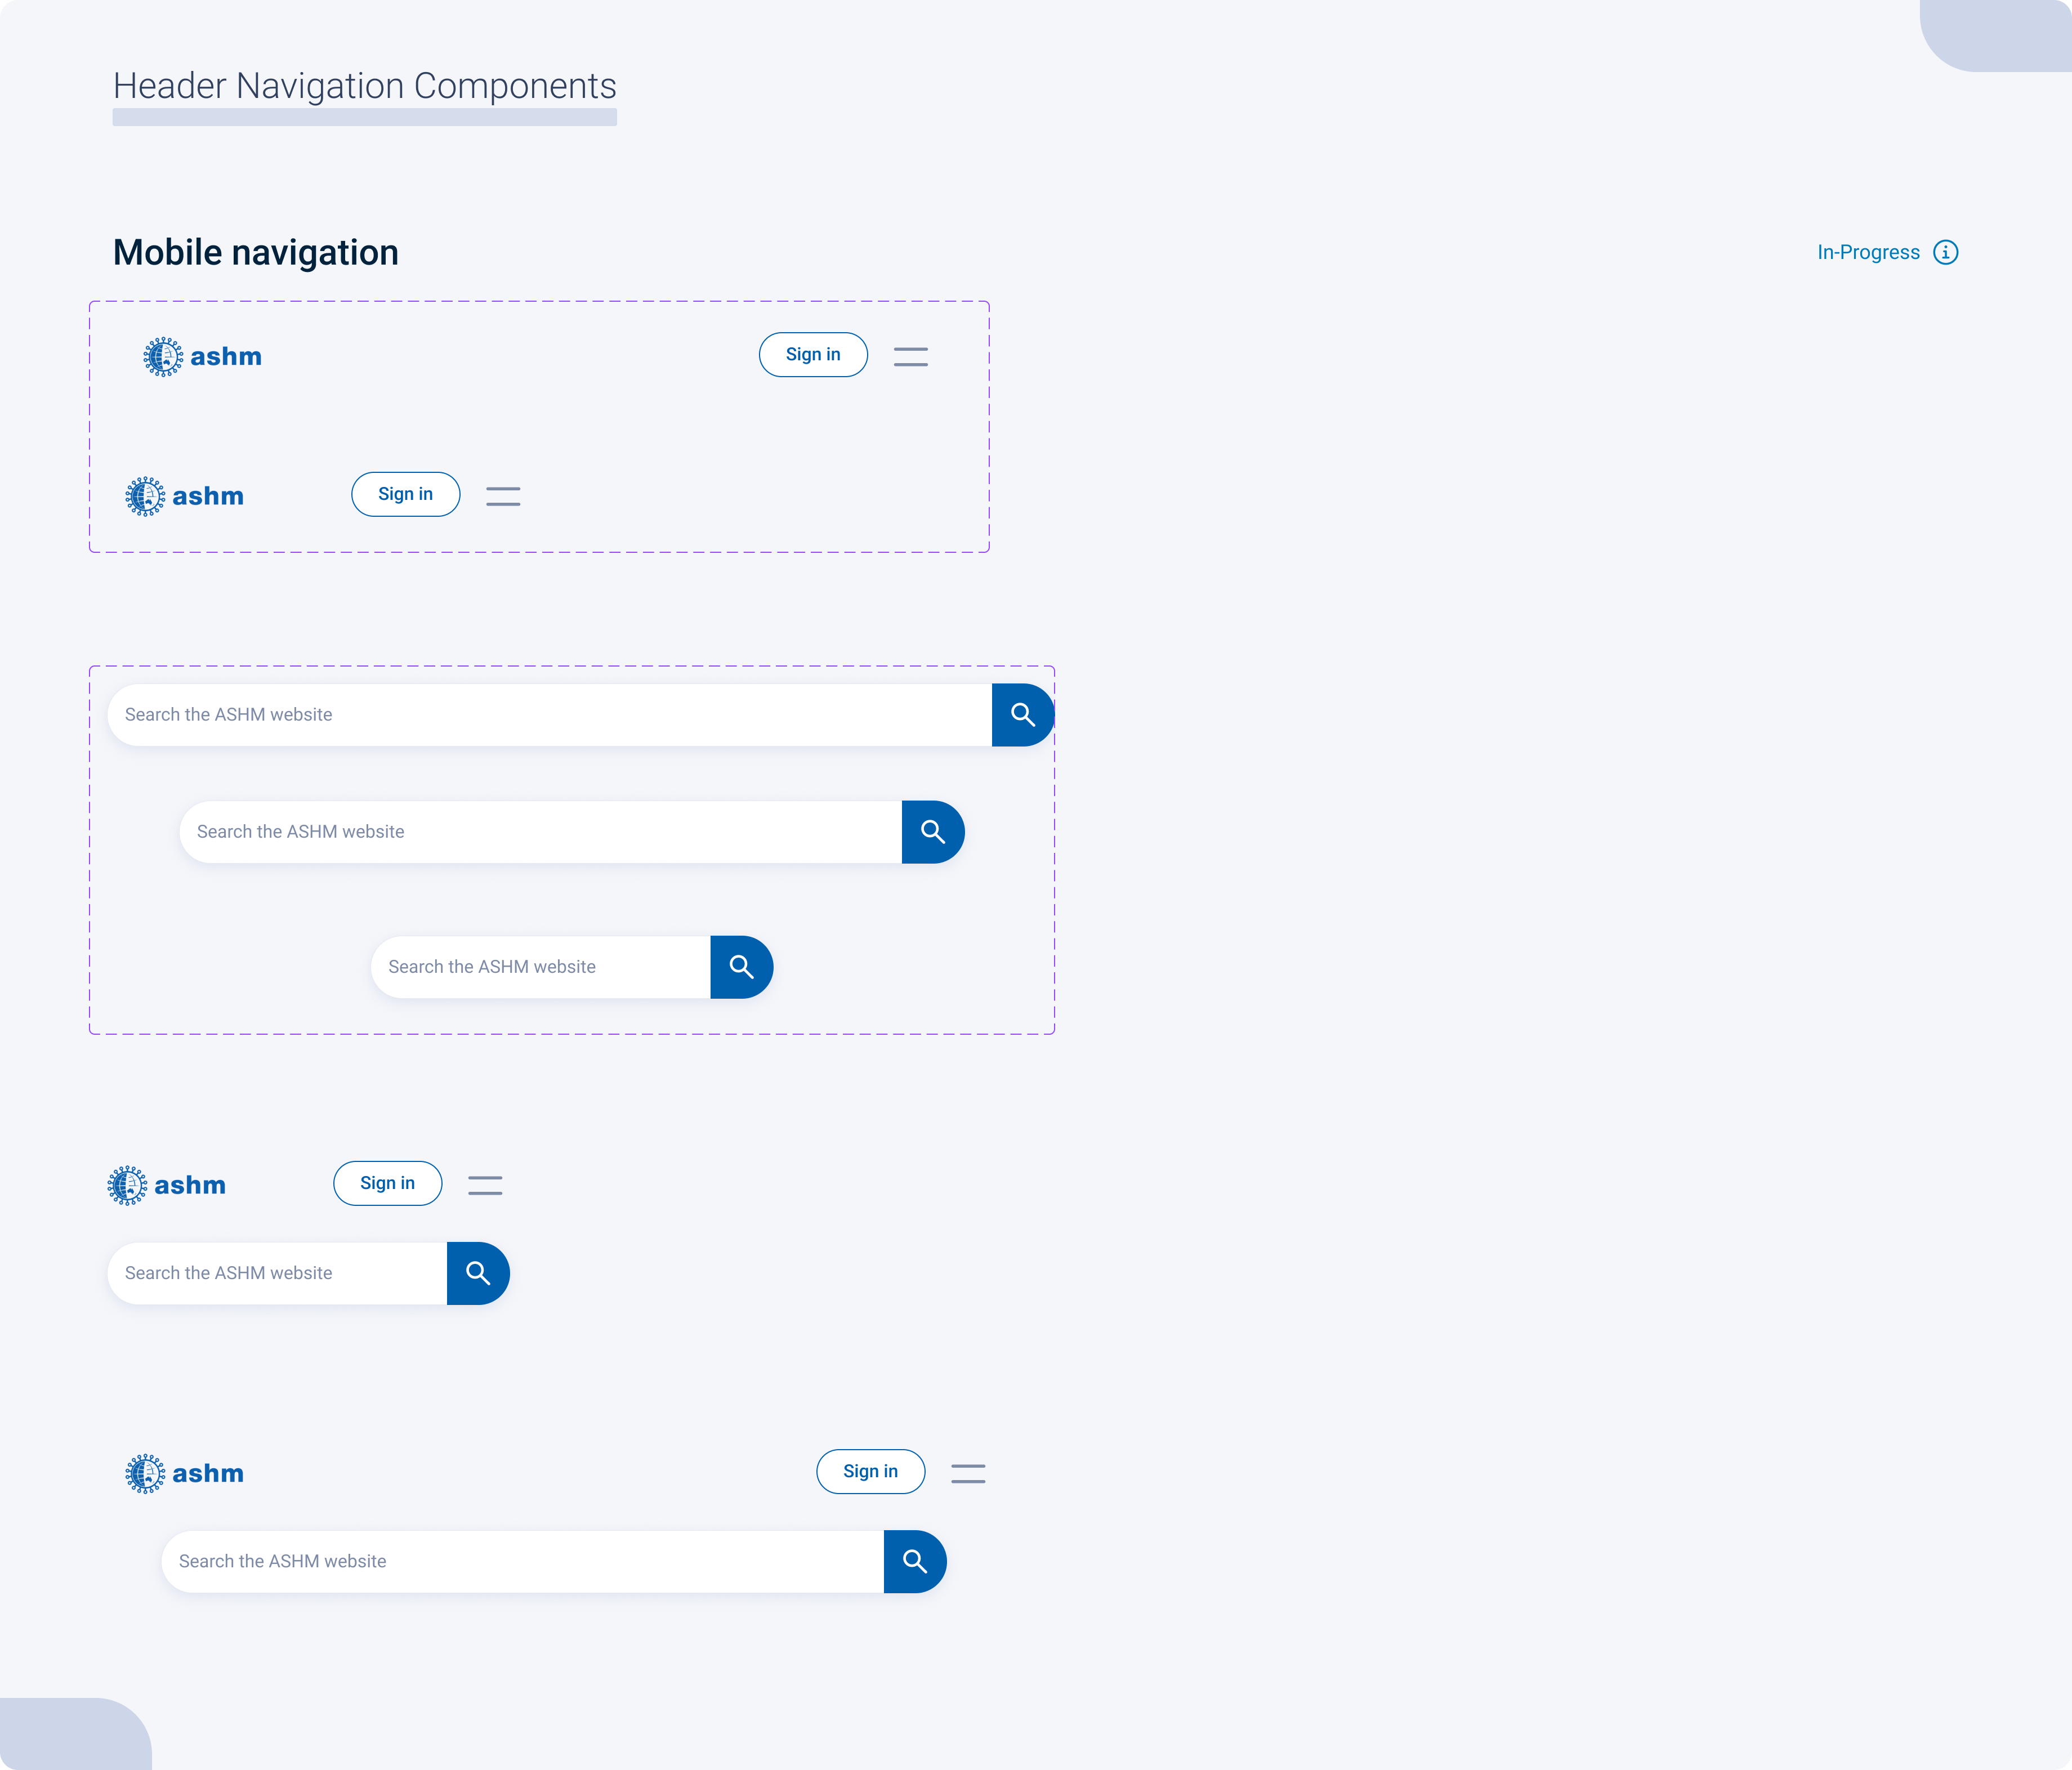The height and width of the screenshot is (1770, 2072).
Task: Open hamburger menu in top wide header of first dashed frame
Action: (910, 357)
